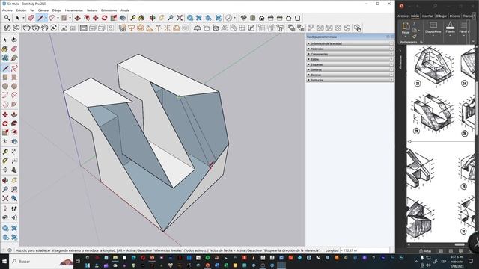Select the Protractor tool in left palette
Screen dimensions: 479x269
click(x=5, y=161)
